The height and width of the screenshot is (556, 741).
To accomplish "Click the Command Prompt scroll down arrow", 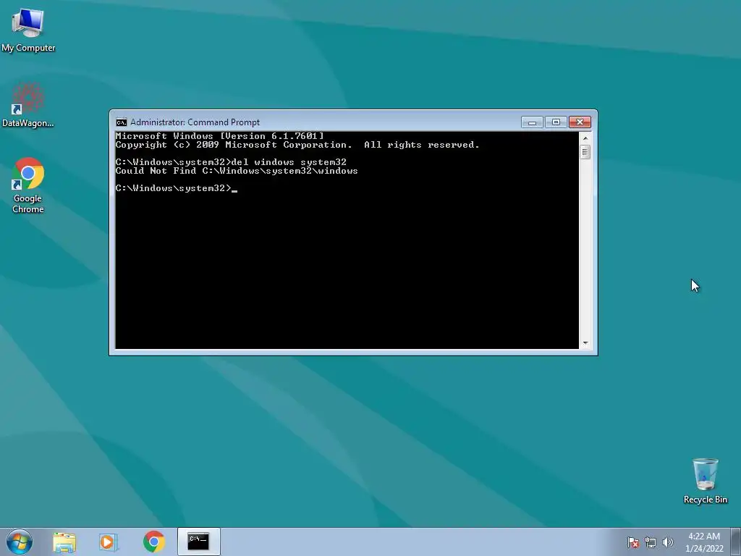I will pyautogui.click(x=585, y=343).
